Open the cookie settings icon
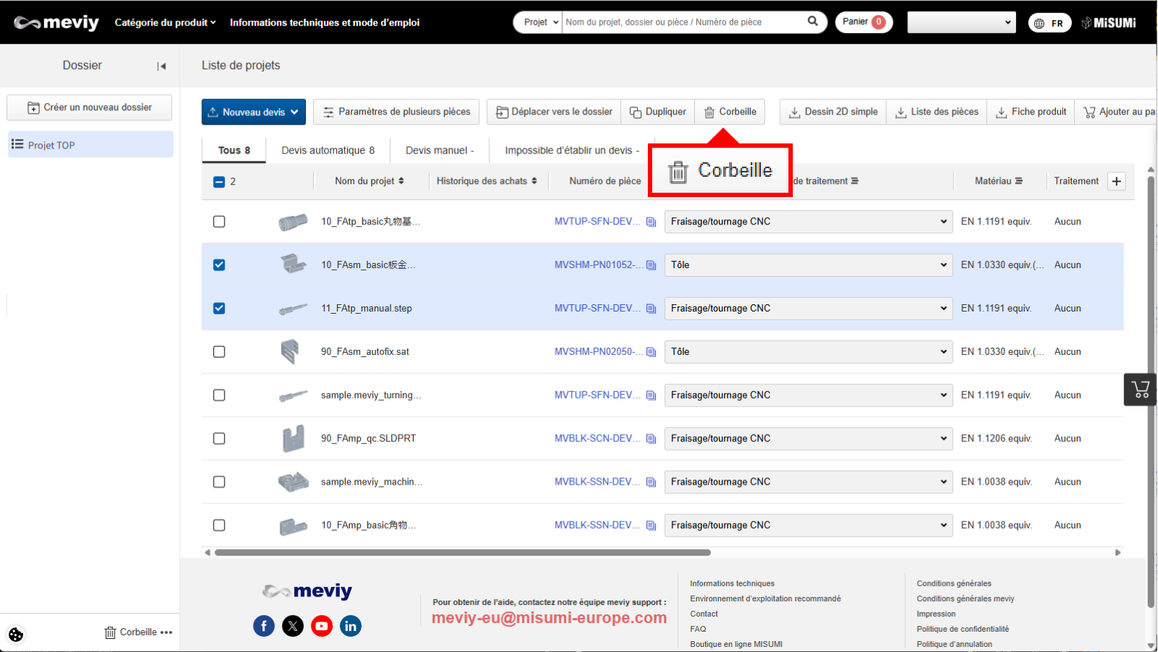 [x=16, y=635]
